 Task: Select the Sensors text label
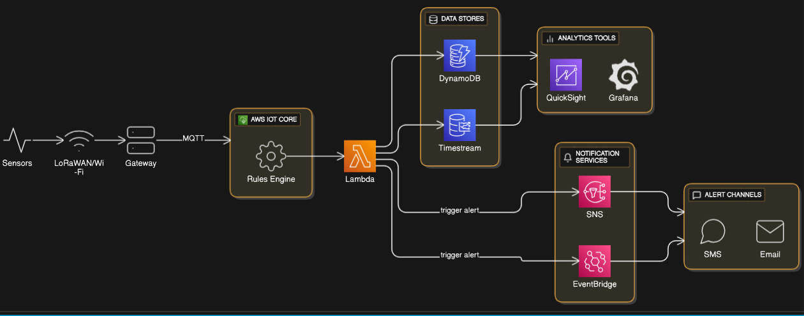pos(17,163)
